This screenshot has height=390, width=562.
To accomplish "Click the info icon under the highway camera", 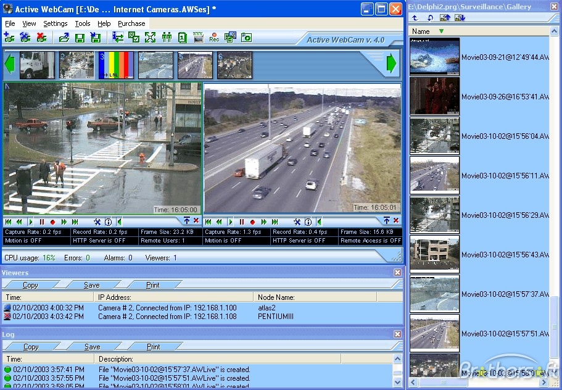I will click(307, 221).
